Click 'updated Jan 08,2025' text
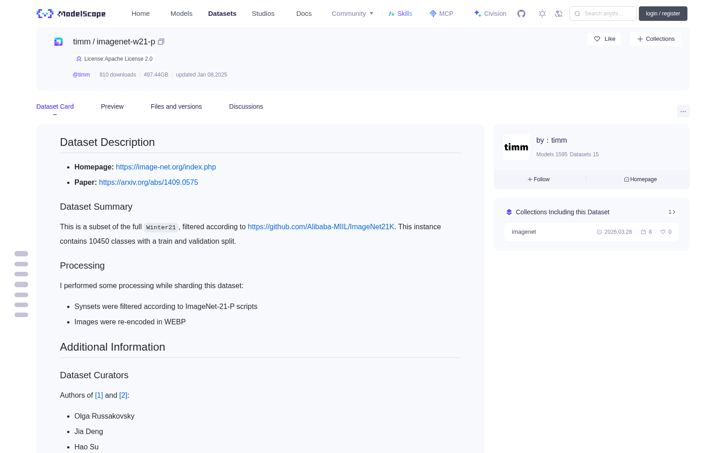Image resolution: width=726 pixels, height=453 pixels. click(x=201, y=75)
